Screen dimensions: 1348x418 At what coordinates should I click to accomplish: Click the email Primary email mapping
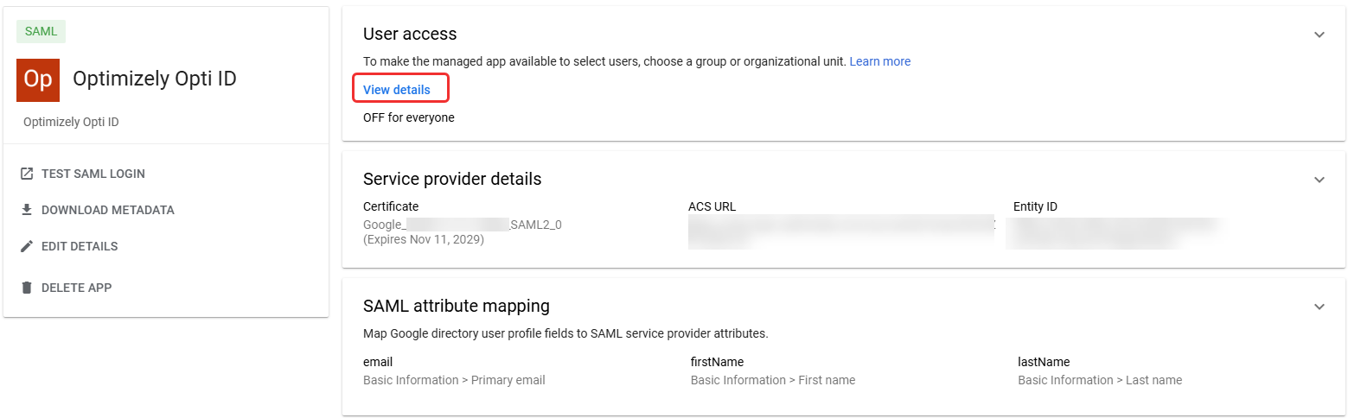point(454,380)
